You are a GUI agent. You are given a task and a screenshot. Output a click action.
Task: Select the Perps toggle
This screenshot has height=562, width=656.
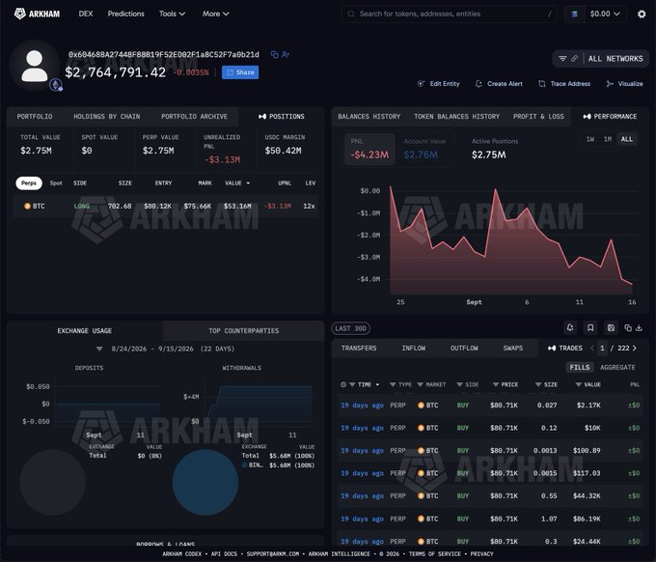[x=29, y=183]
